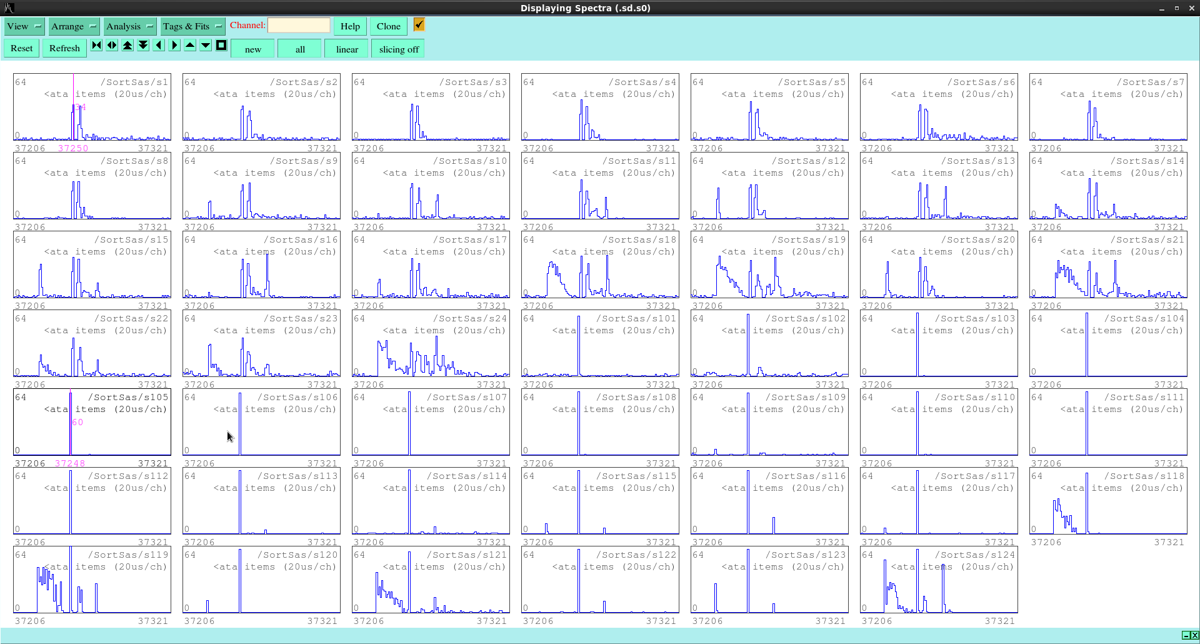The image size is (1200, 644).
Task: Select the /SortSas/s7 spectrum panel
Action: (1108, 107)
